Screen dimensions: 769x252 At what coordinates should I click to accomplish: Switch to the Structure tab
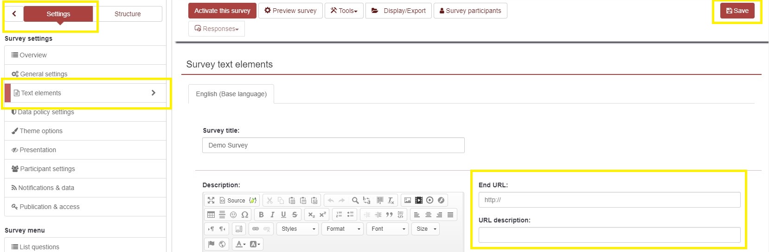(x=128, y=14)
